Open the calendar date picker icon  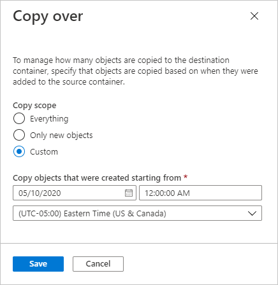coord(129,193)
